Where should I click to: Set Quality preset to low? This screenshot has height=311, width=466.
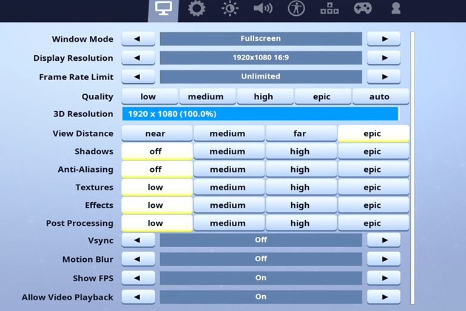point(150,97)
